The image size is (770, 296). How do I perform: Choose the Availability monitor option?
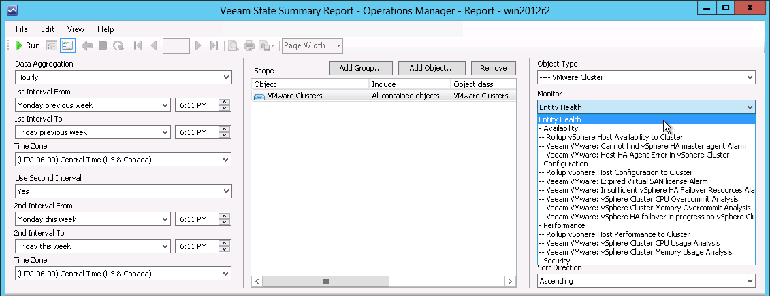pyautogui.click(x=646, y=128)
